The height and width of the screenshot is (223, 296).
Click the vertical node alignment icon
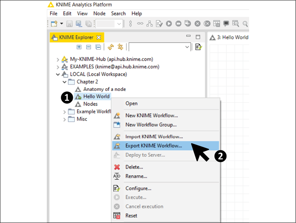pyautogui.click(x=130, y=24)
